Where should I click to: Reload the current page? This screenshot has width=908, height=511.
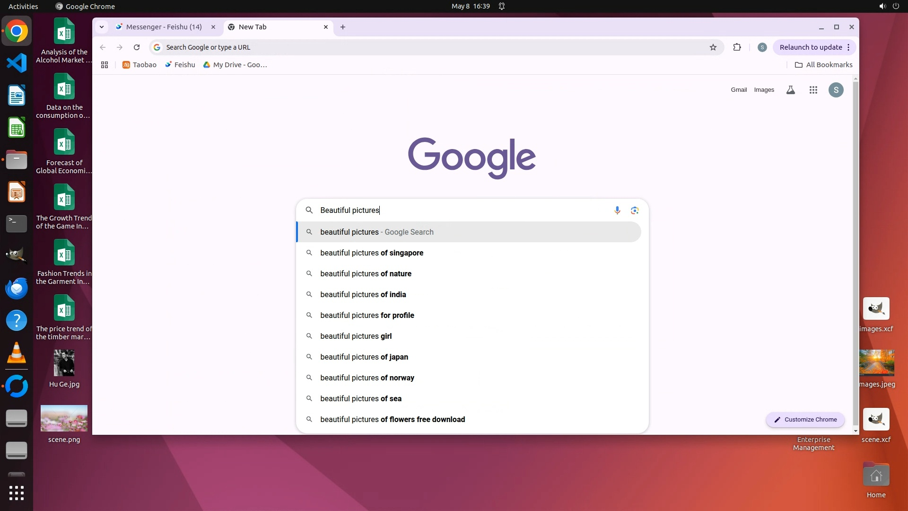(137, 47)
